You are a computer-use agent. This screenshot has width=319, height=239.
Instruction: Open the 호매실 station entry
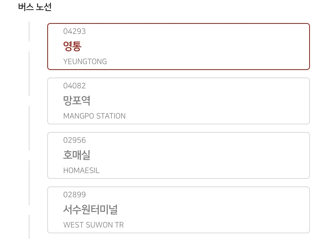coord(178,155)
